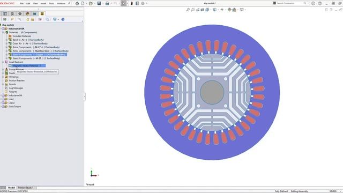
Task: Open the DisplayManager colored sphere tab
Action: pyautogui.click(x=27, y=13)
